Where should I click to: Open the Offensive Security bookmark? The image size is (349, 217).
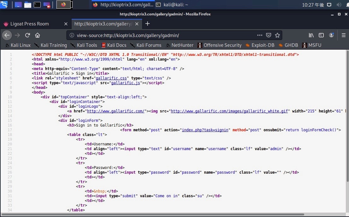[x=219, y=45]
